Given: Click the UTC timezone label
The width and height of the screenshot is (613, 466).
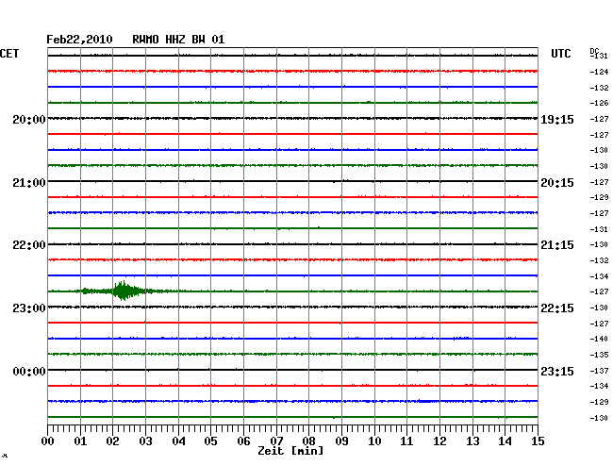Looking at the screenshot, I should 560,54.
